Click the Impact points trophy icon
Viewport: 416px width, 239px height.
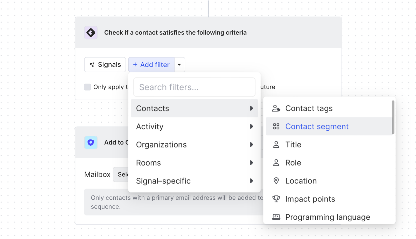click(276, 199)
